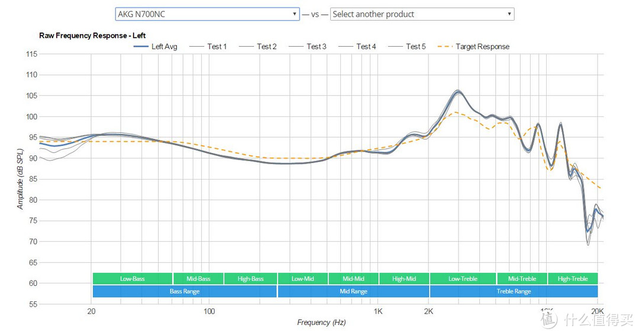This screenshot has width=639, height=335.
Task: Select the High-Bass frequency band
Action: 250,278
